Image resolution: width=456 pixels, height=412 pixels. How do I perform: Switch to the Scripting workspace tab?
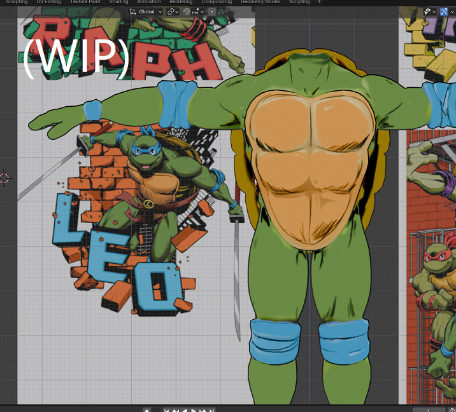click(x=299, y=2)
